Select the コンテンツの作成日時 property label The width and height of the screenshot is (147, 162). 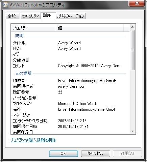30,121
